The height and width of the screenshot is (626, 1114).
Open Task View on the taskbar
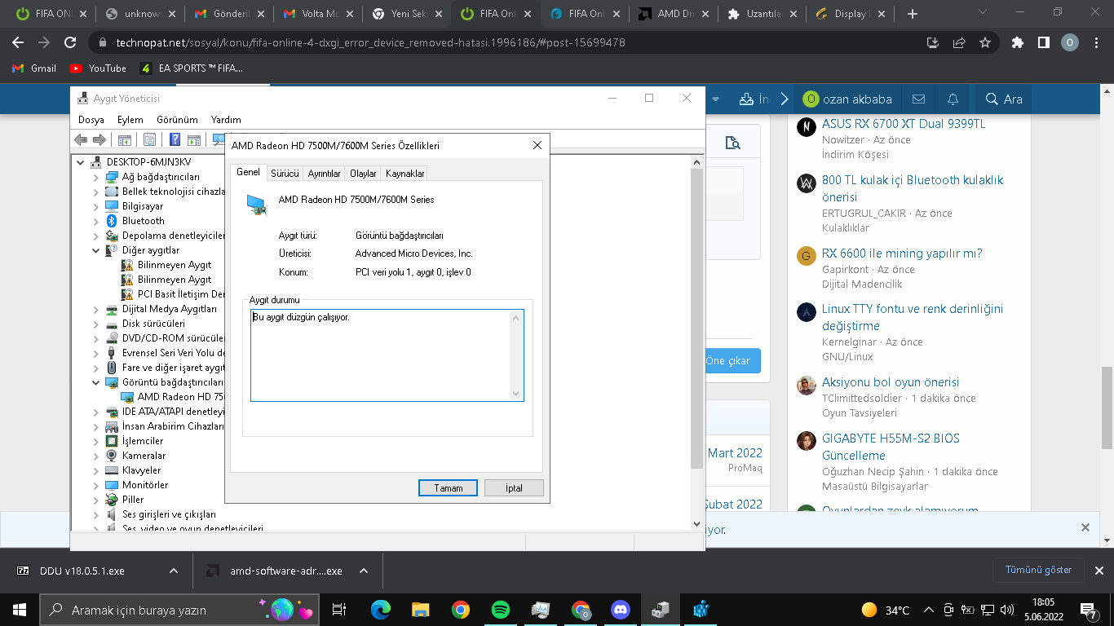340,610
